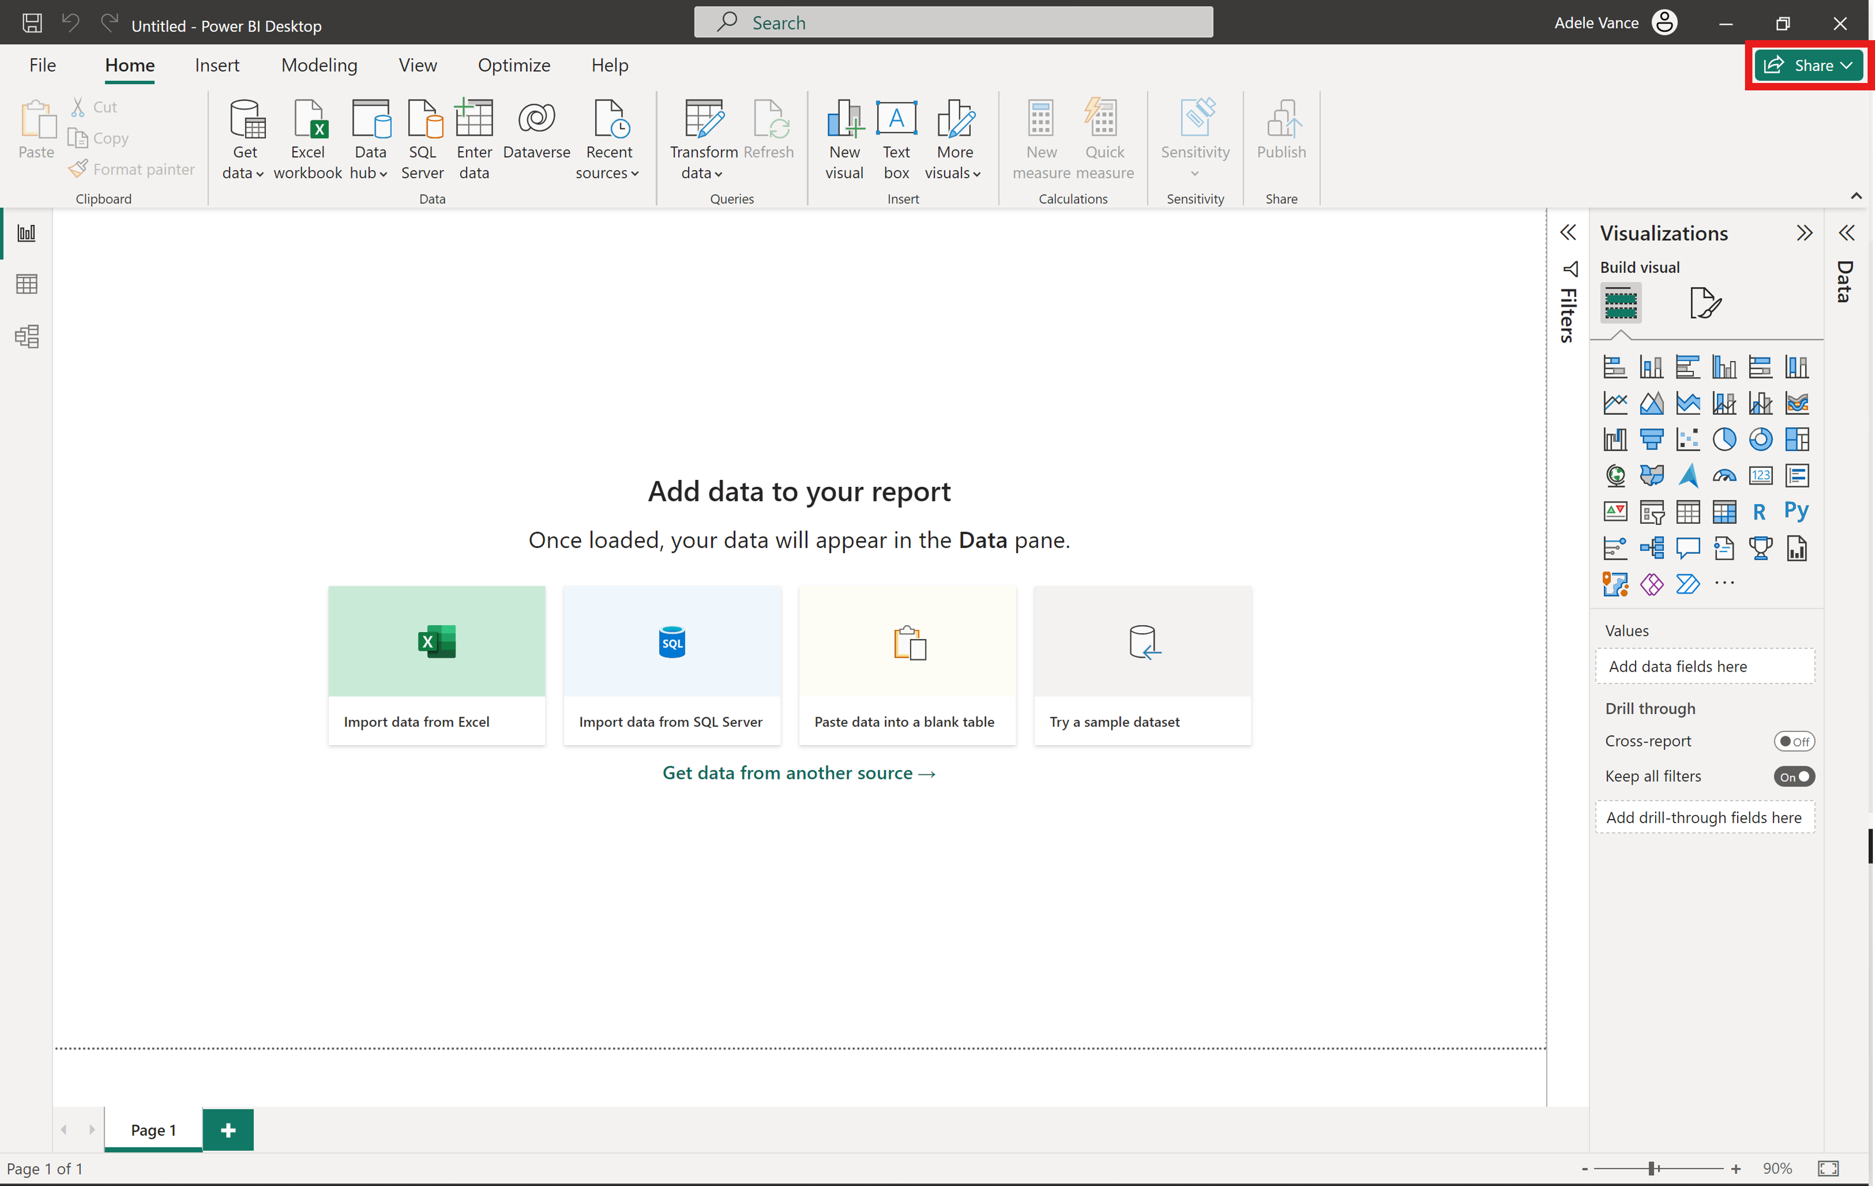
Task: Select the donut chart visual
Action: pyautogui.click(x=1760, y=439)
